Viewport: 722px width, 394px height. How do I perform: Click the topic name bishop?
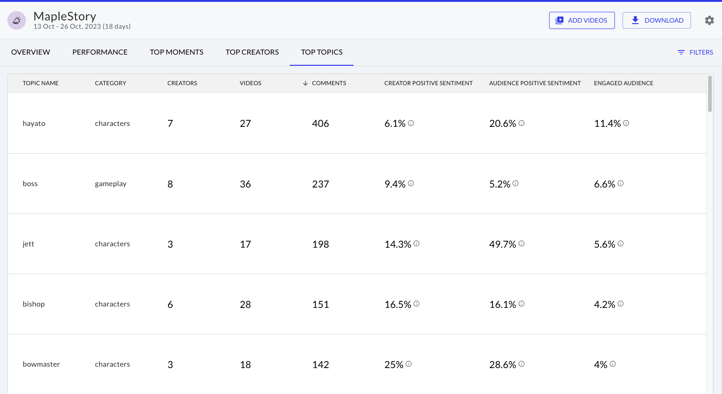point(34,304)
